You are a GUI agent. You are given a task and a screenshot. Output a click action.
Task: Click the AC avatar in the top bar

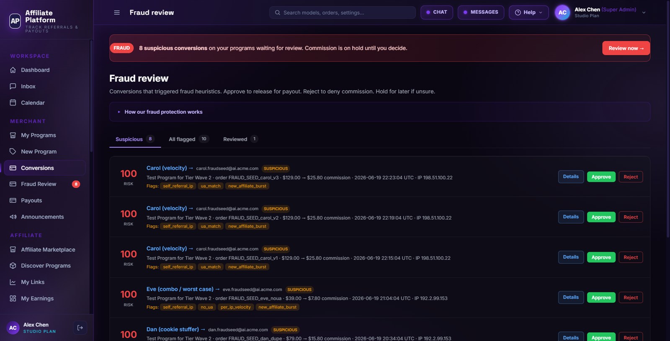point(562,13)
